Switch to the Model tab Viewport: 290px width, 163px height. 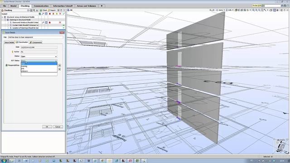13,6
